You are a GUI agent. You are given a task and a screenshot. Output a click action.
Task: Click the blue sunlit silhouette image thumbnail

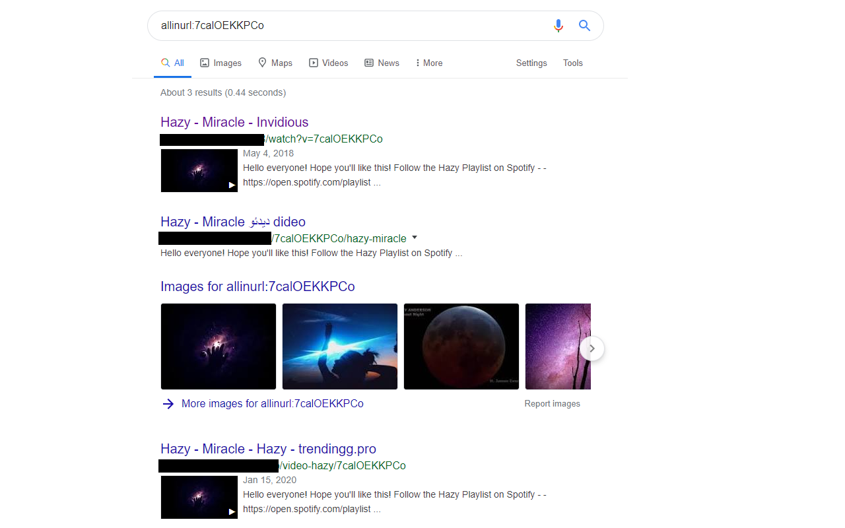click(x=340, y=346)
